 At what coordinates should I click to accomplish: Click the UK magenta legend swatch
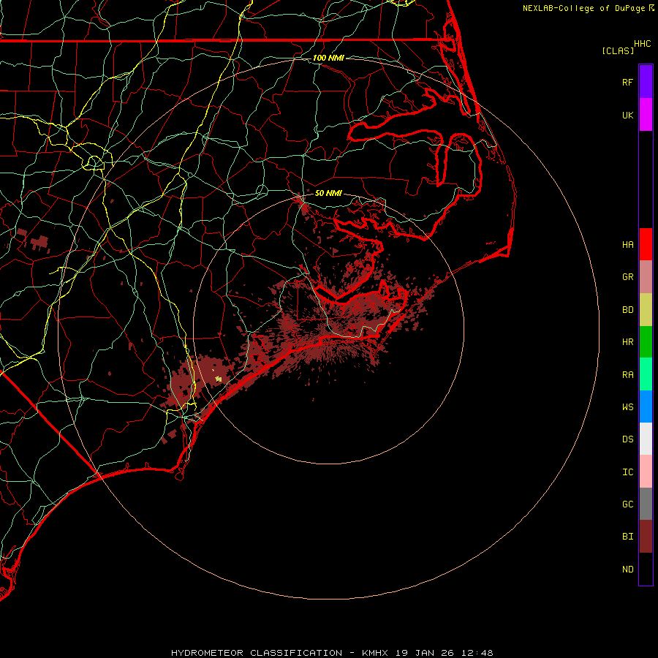click(646, 115)
